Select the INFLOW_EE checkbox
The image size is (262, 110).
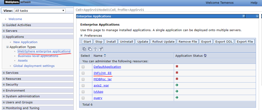tap(83, 73)
